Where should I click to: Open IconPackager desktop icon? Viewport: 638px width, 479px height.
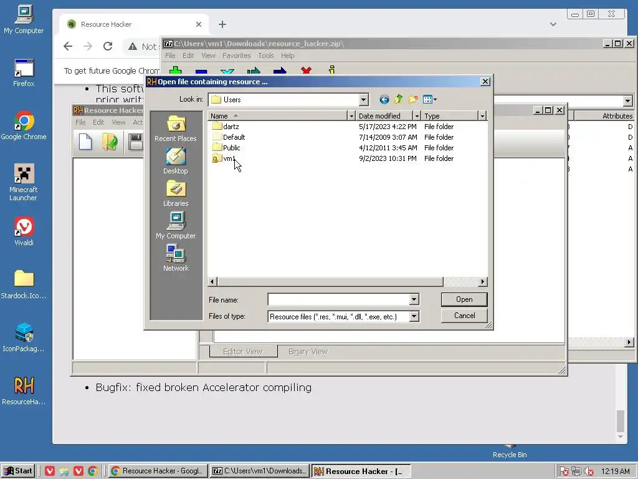point(24,337)
